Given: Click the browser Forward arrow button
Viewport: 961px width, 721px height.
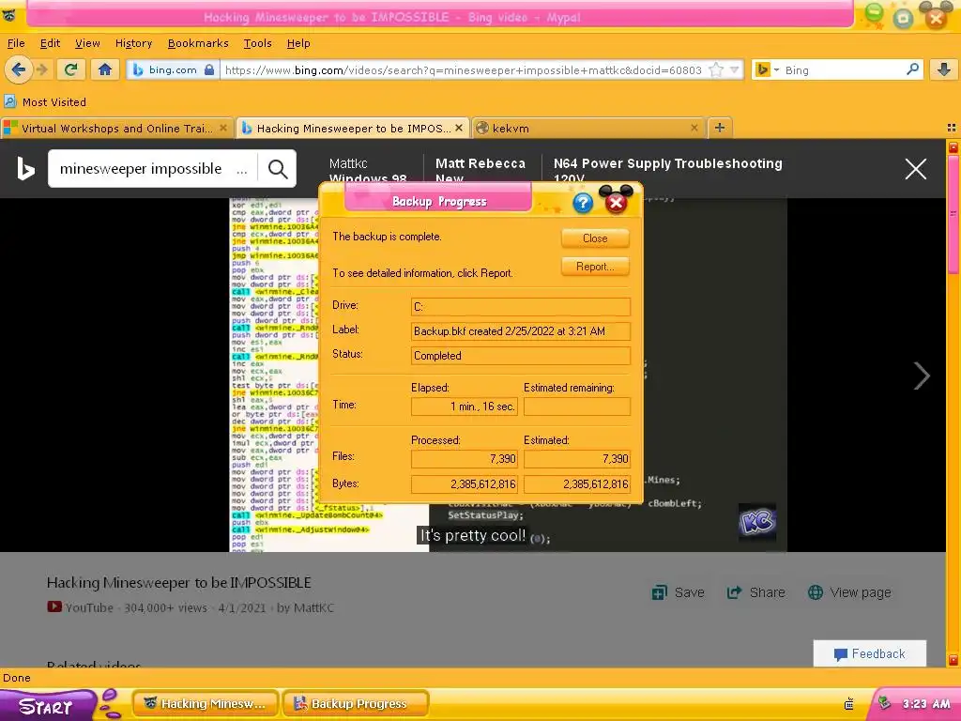Looking at the screenshot, I should (41, 69).
